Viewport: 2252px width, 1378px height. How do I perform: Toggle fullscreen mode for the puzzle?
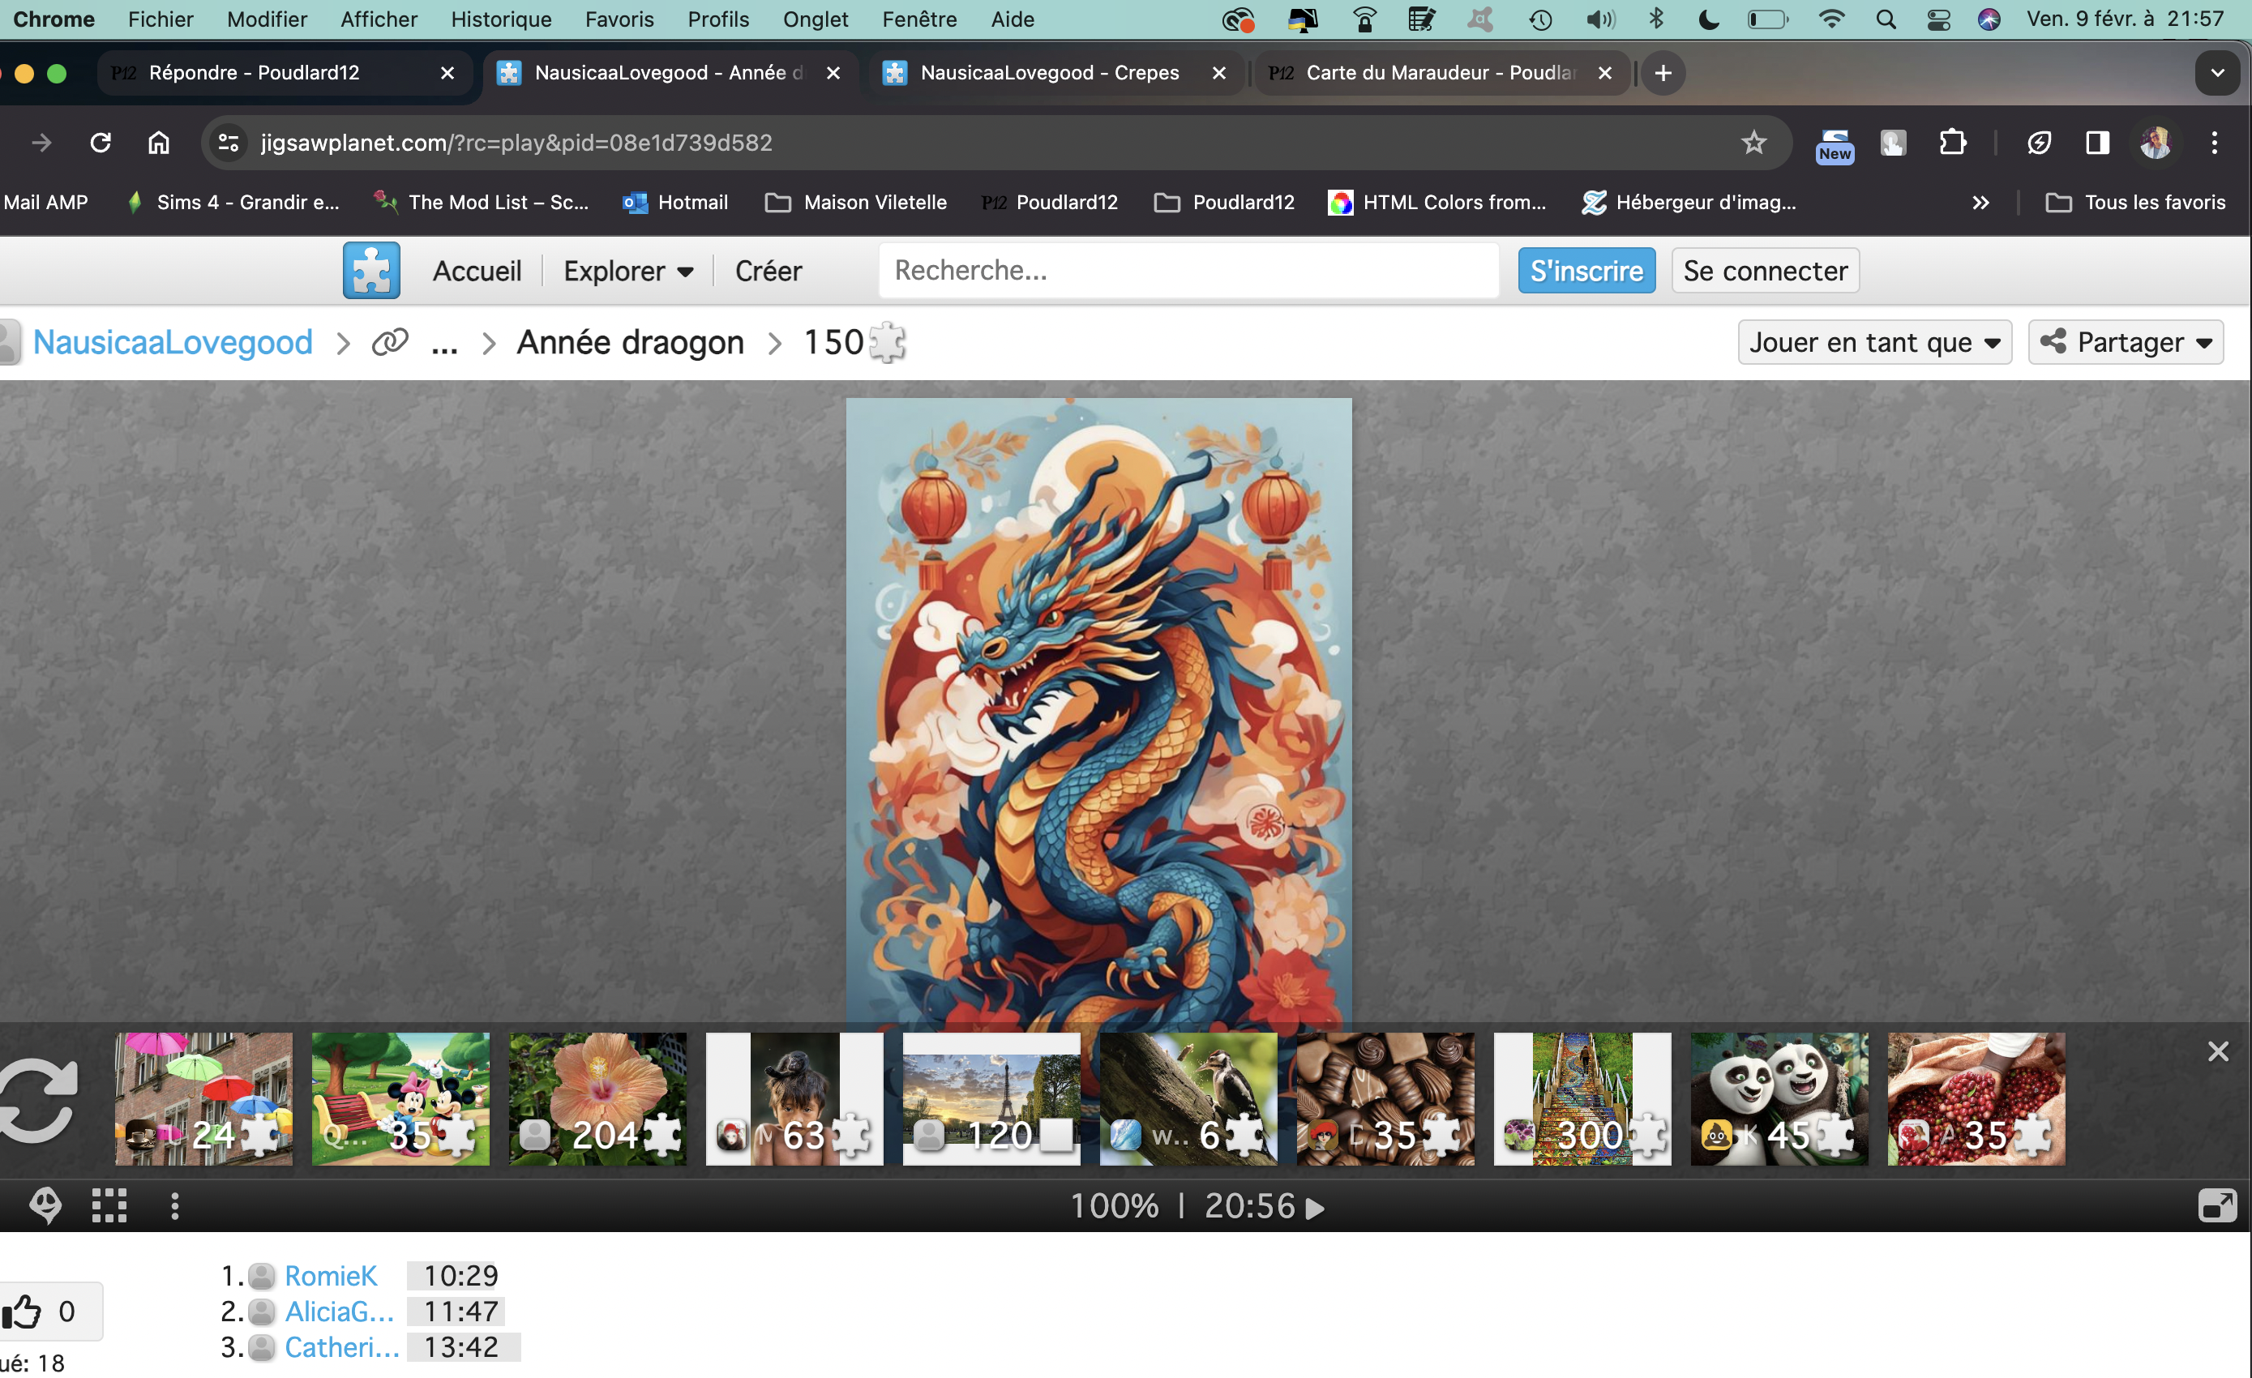tap(2216, 1205)
